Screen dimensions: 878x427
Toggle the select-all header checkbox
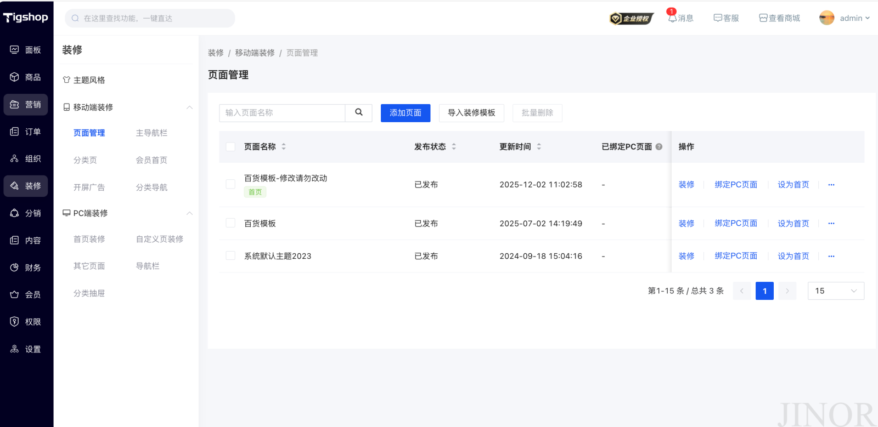click(x=230, y=147)
